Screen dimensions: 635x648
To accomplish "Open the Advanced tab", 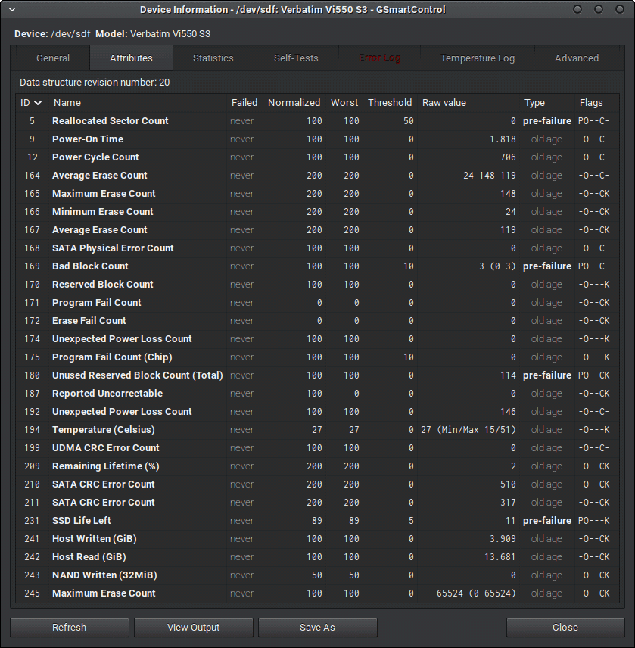I will [x=577, y=58].
